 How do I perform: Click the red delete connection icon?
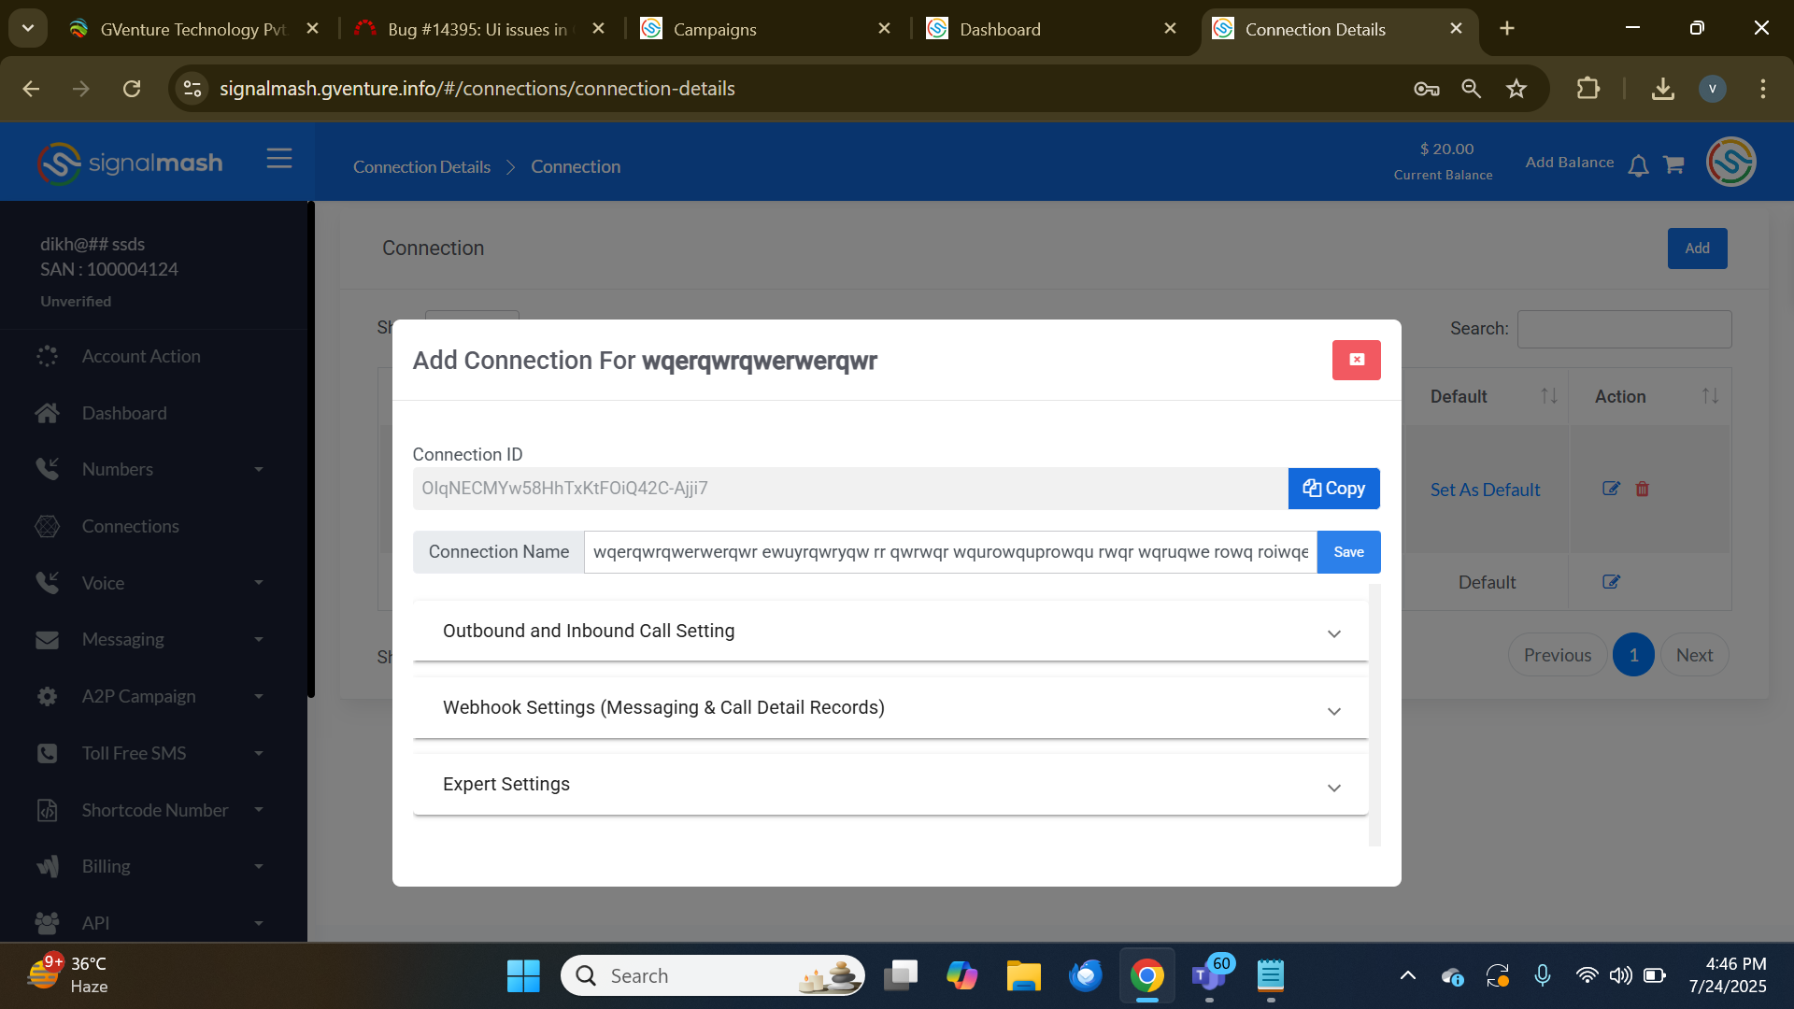click(1642, 489)
